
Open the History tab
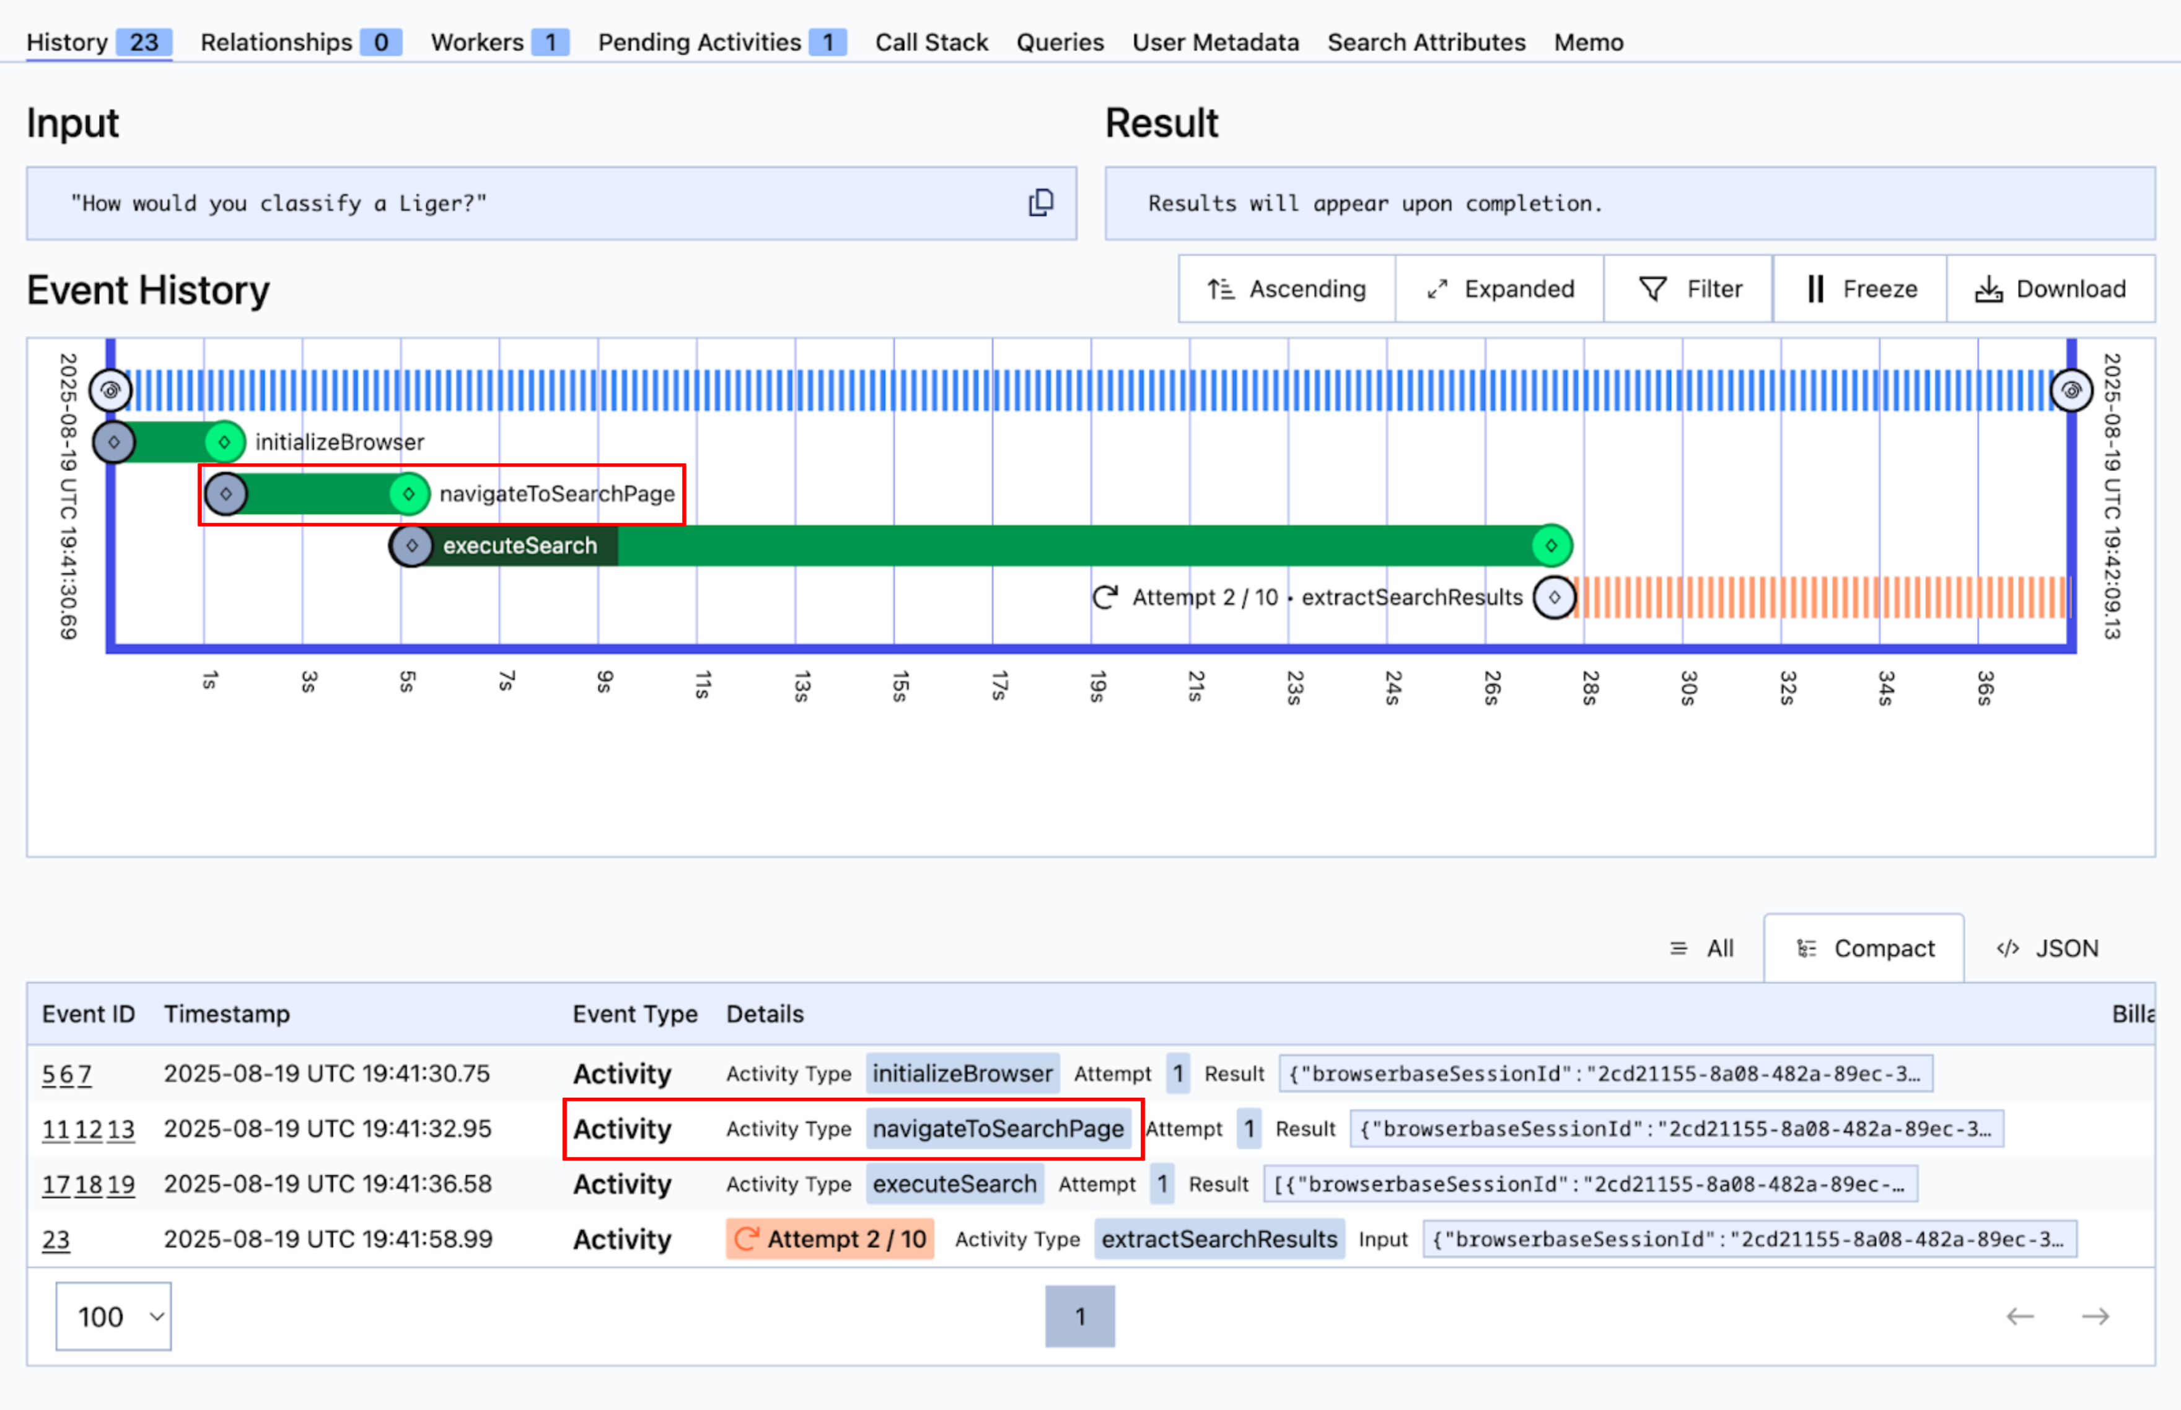[99, 42]
